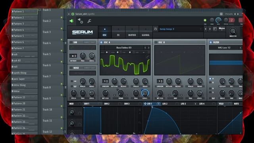Viewport: 254px width, 143px height.
Task: Select the "perc layer" pattern
Action: click(25, 79)
